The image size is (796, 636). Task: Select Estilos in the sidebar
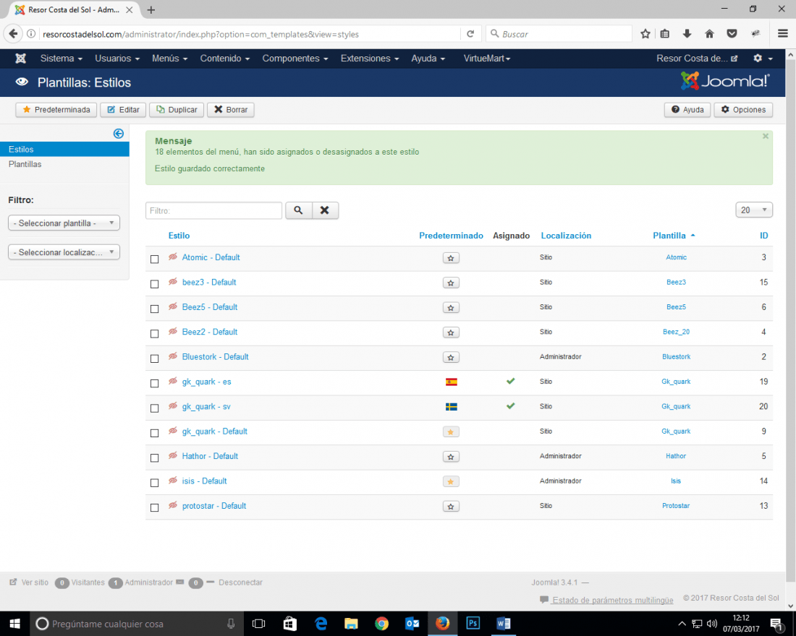(x=64, y=149)
